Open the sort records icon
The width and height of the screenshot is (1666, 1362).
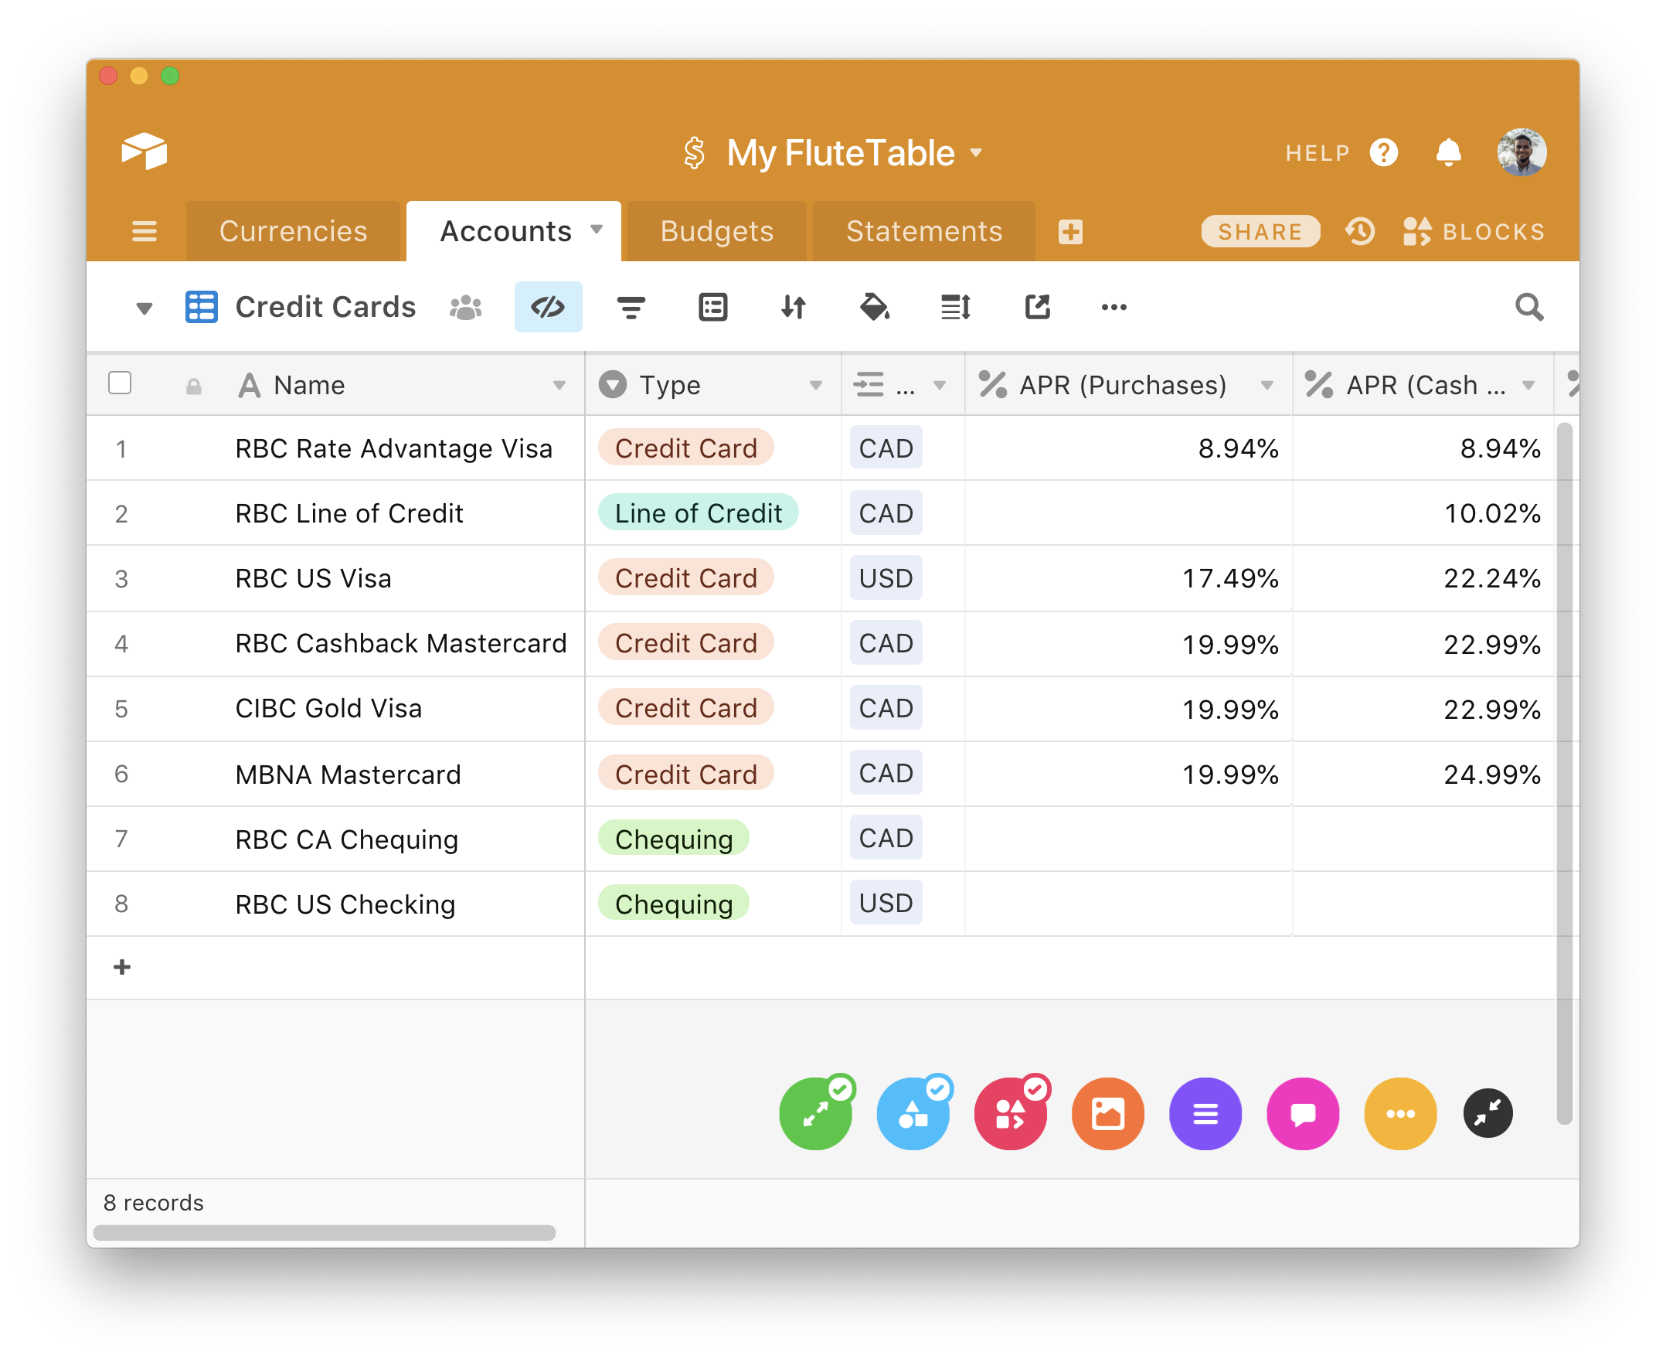[793, 307]
